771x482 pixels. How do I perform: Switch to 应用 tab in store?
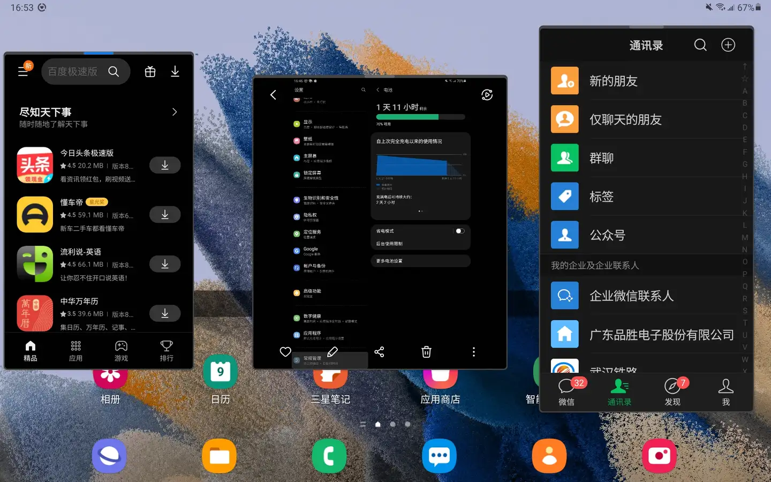pos(76,351)
